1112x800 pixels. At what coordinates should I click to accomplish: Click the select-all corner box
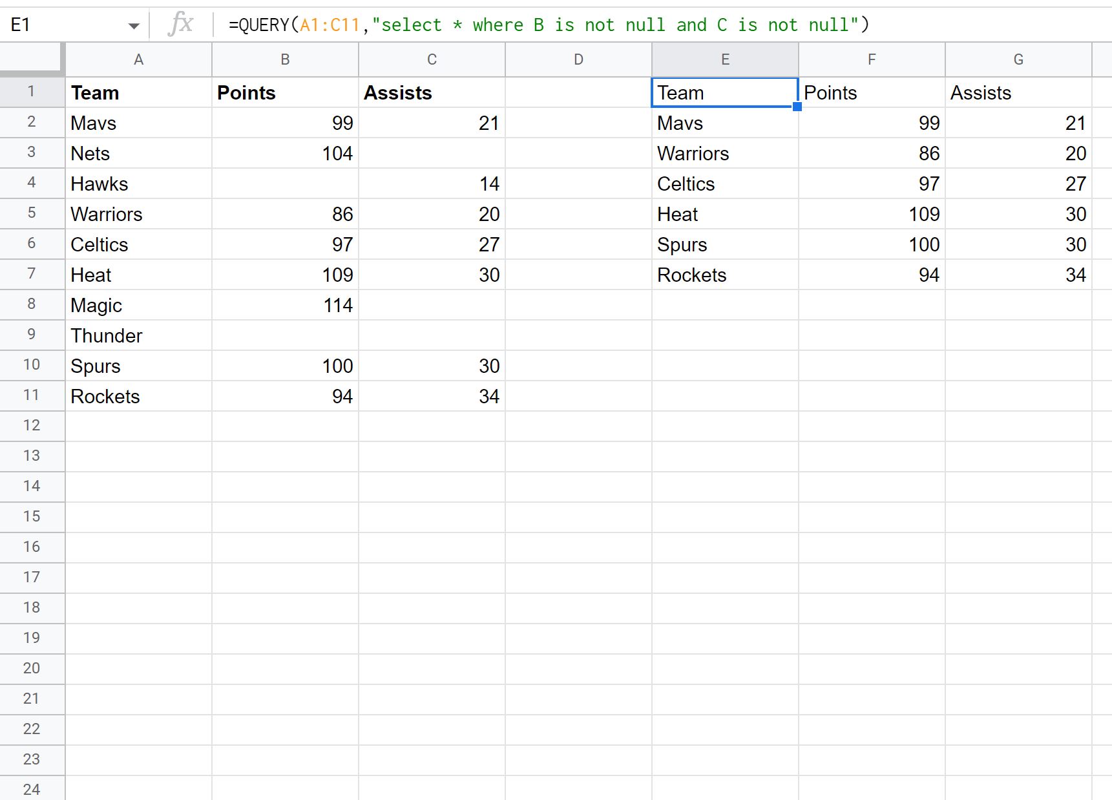click(x=32, y=59)
